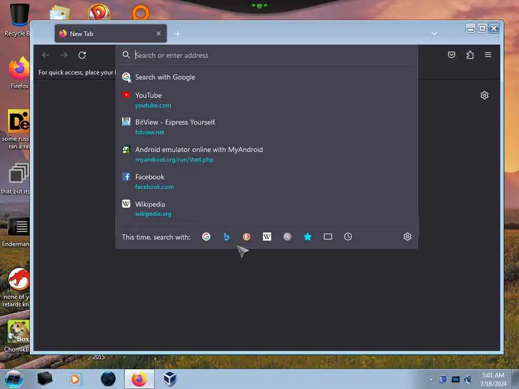The width and height of the screenshot is (519, 389).
Task: Click the youtube.com URL text
Action: 153,105
